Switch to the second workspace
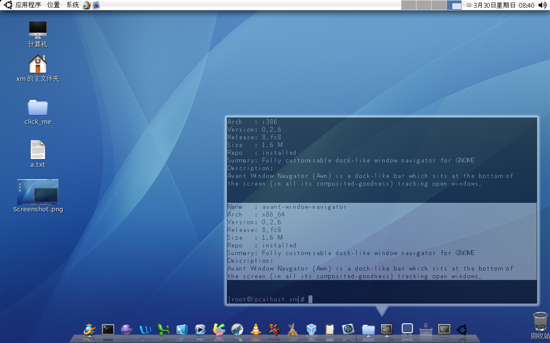 coord(424,5)
